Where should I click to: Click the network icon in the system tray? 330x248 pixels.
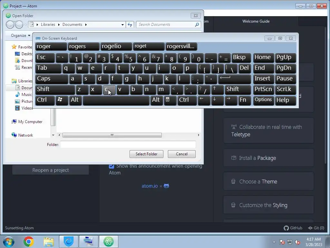[290, 242]
